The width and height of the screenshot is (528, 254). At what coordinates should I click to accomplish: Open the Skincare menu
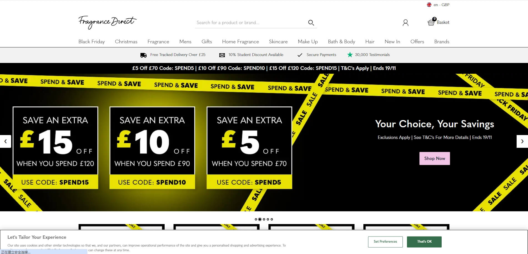278,42
